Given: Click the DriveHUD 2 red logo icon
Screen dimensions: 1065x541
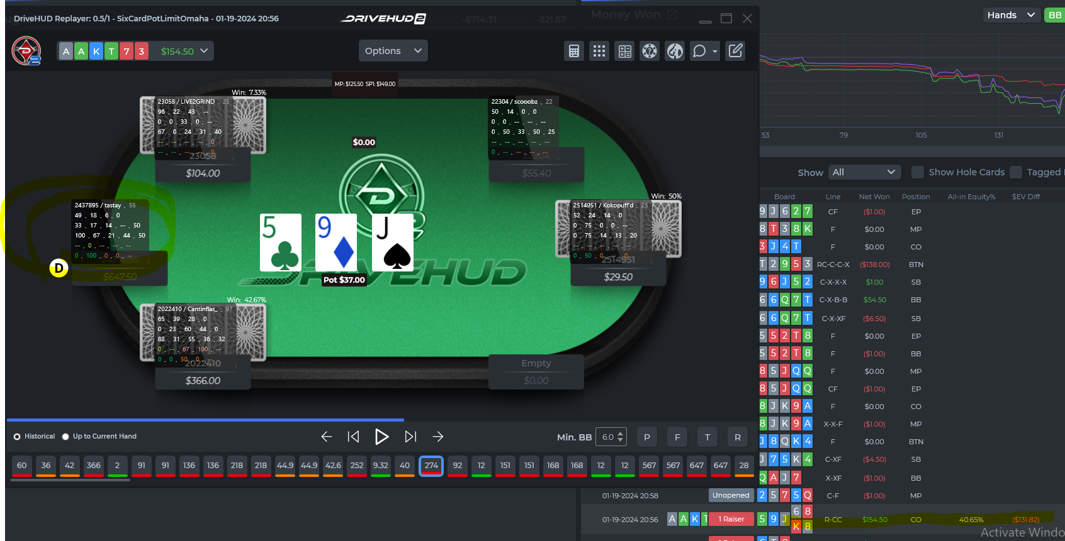Looking at the screenshot, I should point(26,51).
